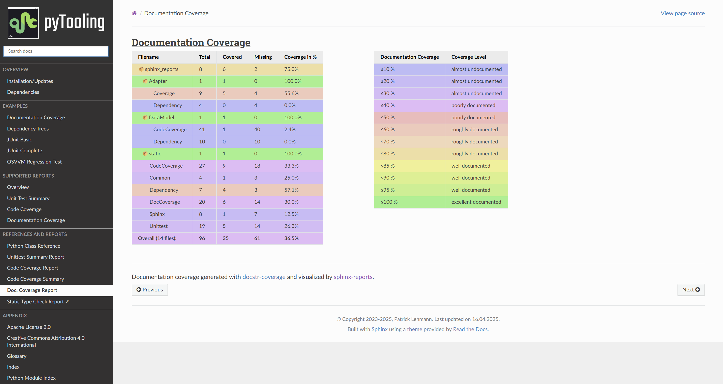Click the Sphinx row filename
This screenshot has width=723, height=384.
(162, 214)
